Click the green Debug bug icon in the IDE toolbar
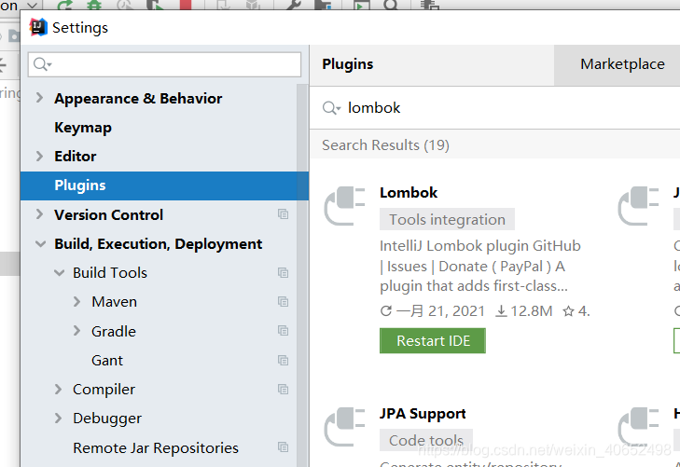Screen dimensions: 680x467 (94, 5)
